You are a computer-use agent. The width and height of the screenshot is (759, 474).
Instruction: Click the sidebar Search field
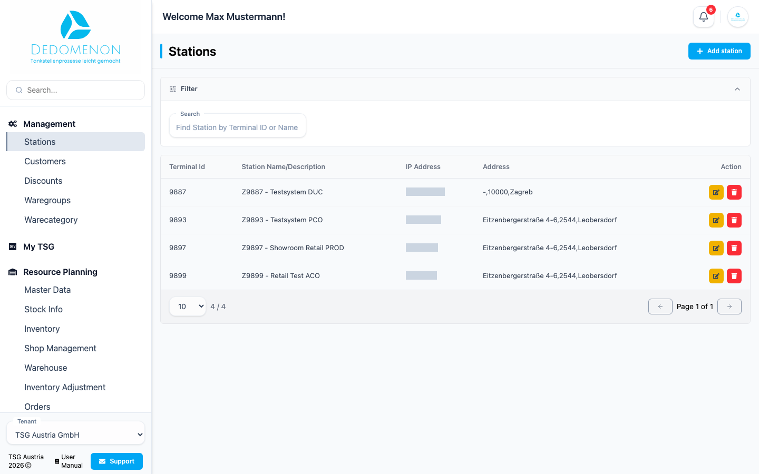click(x=76, y=90)
